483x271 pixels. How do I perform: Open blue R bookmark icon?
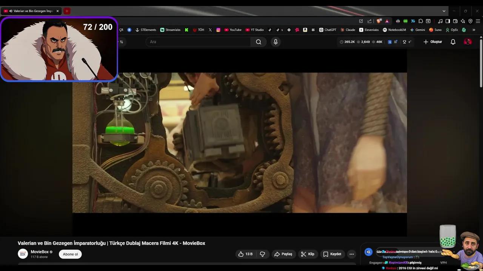click(129, 30)
